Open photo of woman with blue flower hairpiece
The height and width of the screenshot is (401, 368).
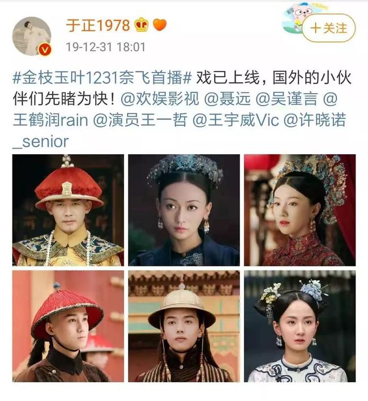point(299,326)
